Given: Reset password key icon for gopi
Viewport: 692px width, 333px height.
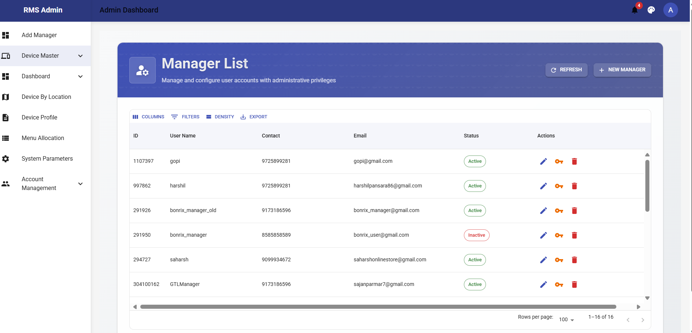Looking at the screenshot, I should (559, 161).
